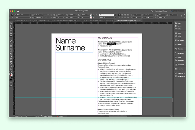Viewport: 195px width, 130px height.
Task: Select the Pencil tool
Action: tap(11, 44)
